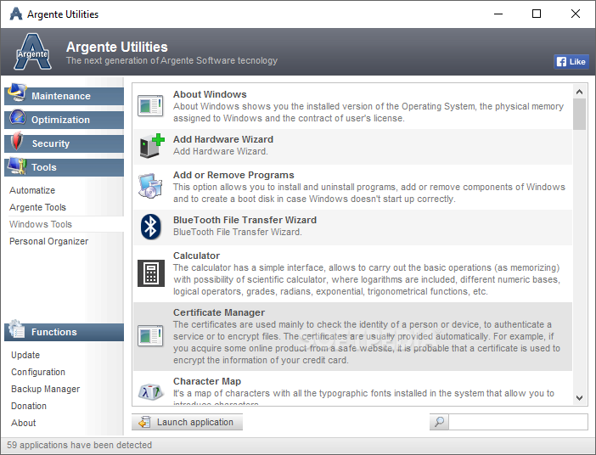Click the Functions documents icon
Viewport: 596px width, 455px height.
coord(17,329)
